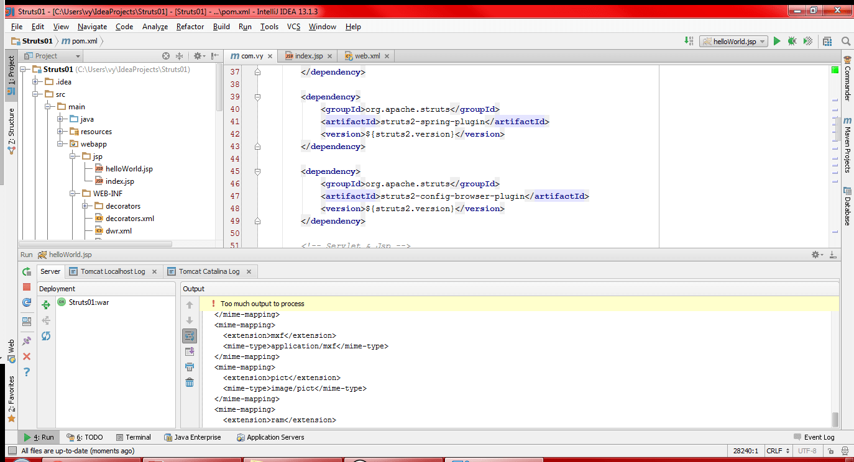This screenshot has width=854, height=462.
Task: Open the Application Servers tool window
Action: click(x=271, y=437)
